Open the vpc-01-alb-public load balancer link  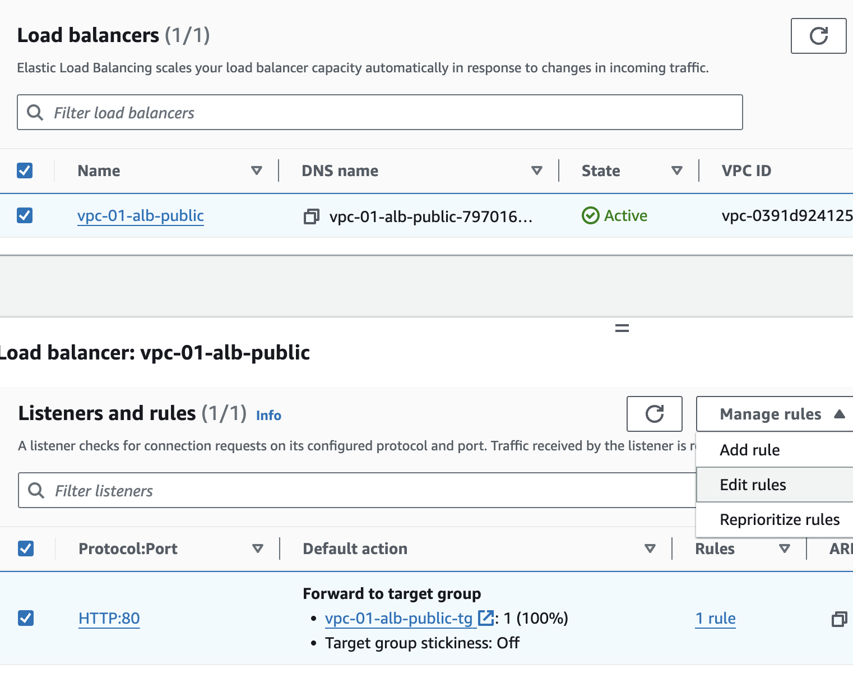click(x=141, y=216)
